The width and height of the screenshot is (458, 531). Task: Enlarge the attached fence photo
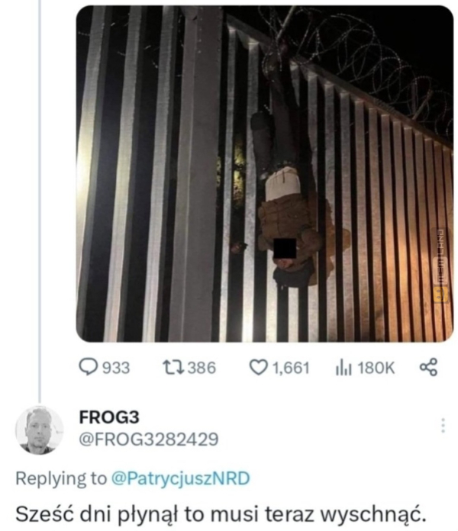(265, 174)
